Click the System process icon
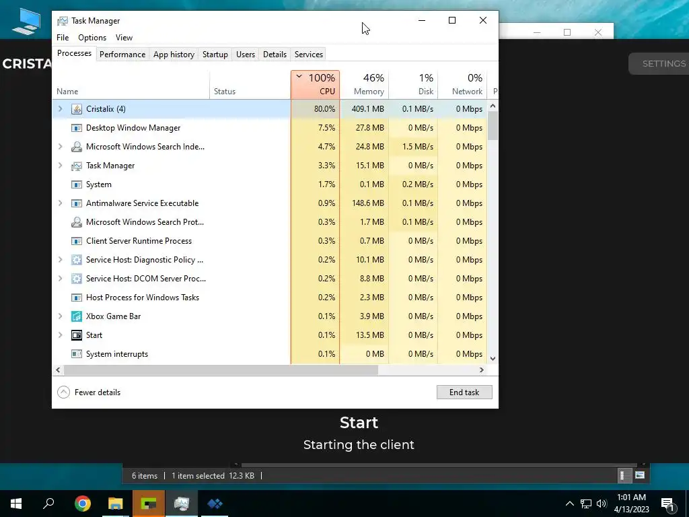689x517 pixels. tap(77, 184)
